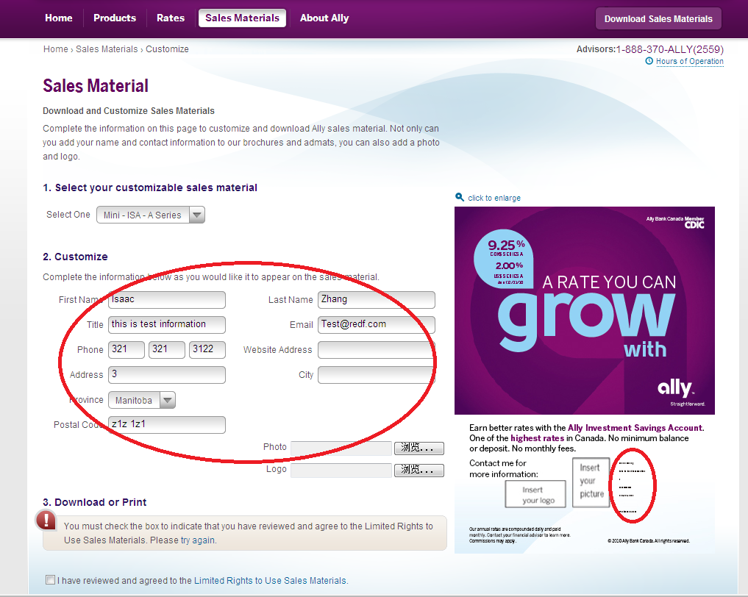This screenshot has width=748, height=597.
Task: Select the Sales Materials navigation tab
Action: tap(242, 18)
